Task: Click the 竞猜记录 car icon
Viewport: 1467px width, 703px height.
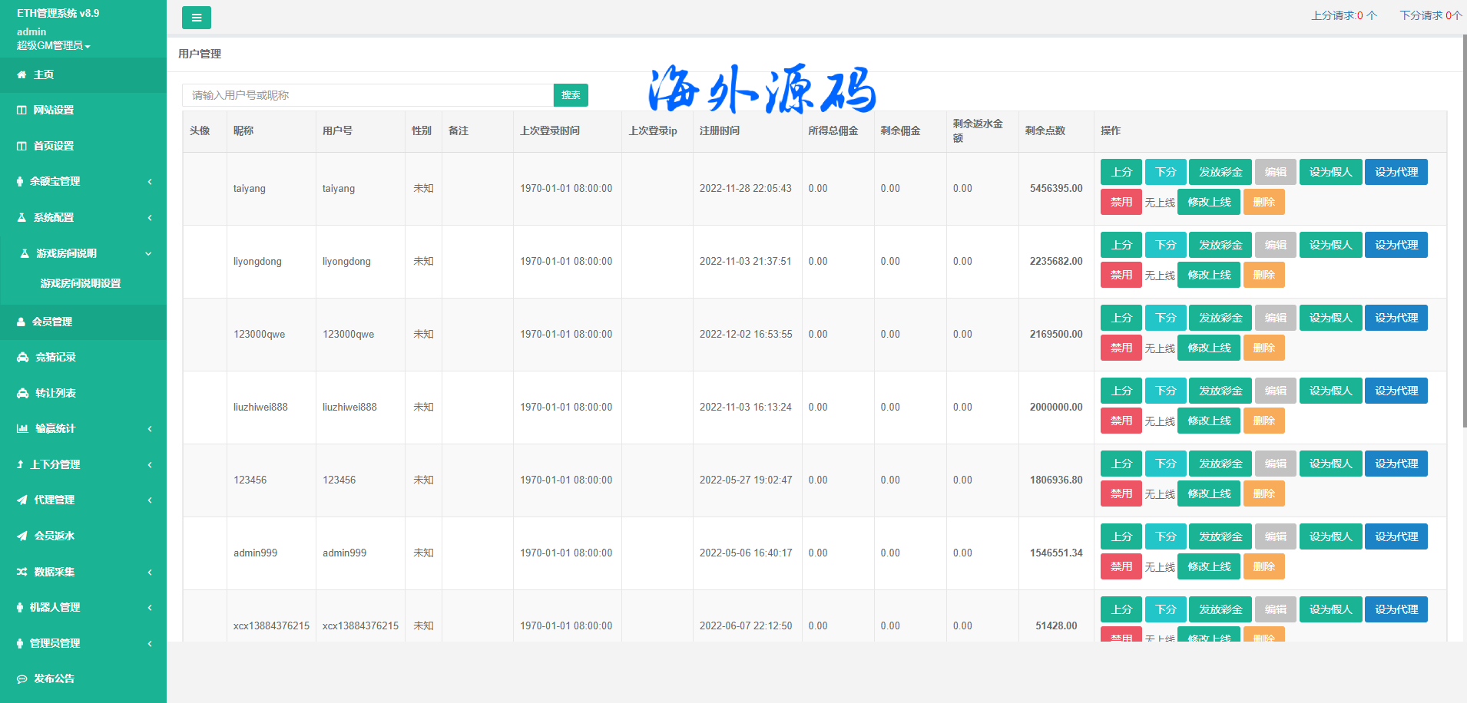Action: [22, 358]
